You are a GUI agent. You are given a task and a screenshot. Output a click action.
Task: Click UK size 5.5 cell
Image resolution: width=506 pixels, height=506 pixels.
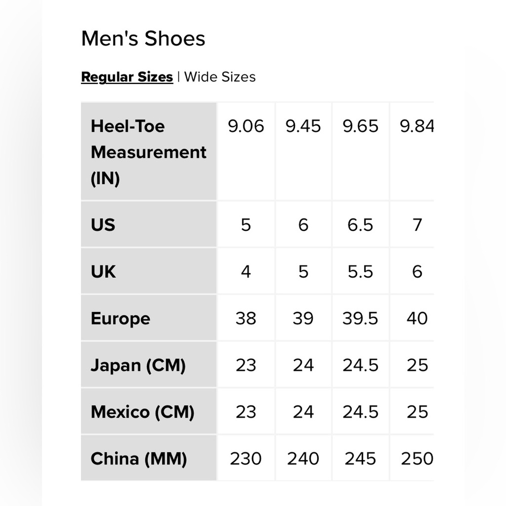coord(360,271)
